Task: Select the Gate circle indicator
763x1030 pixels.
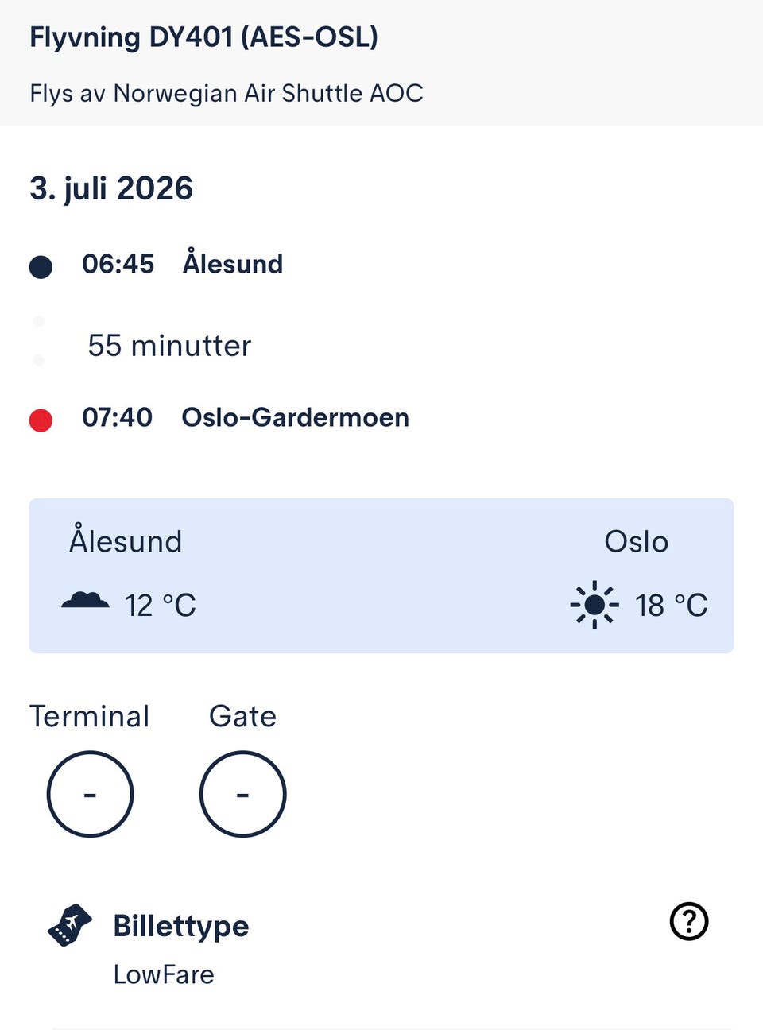Action: coord(242,794)
